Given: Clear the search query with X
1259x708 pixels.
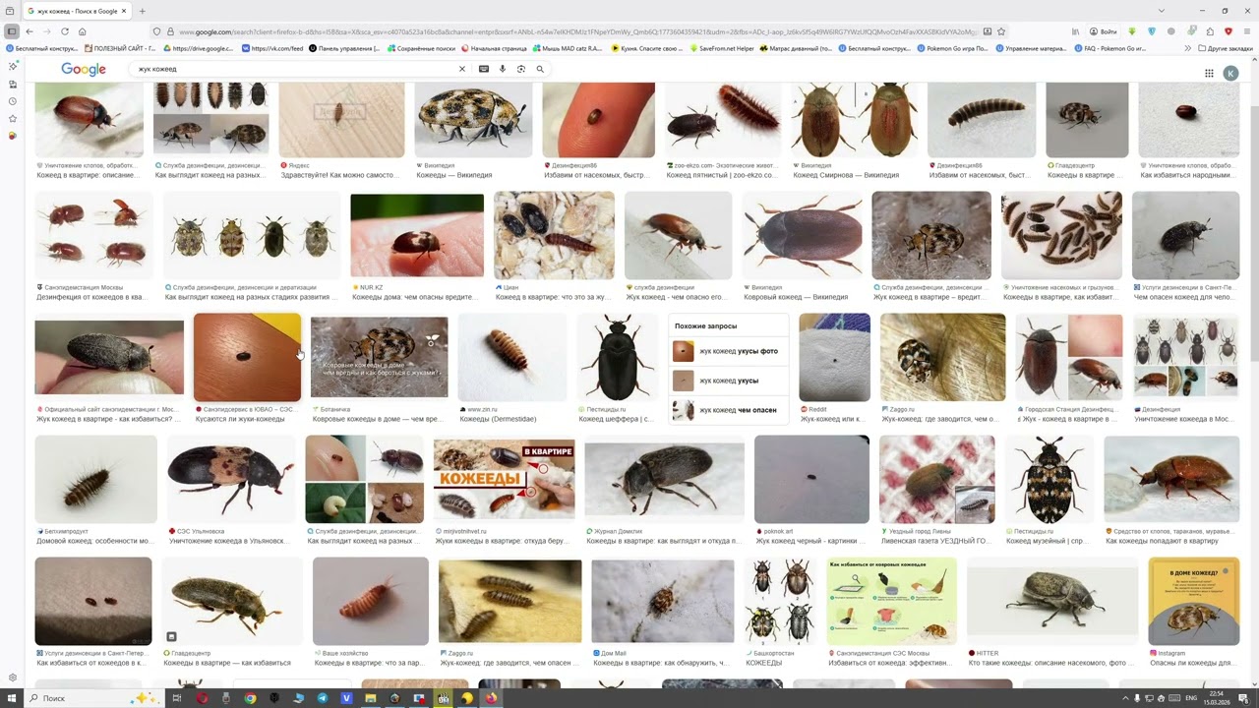Looking at the screenshot, I should (x=462, y=69).
